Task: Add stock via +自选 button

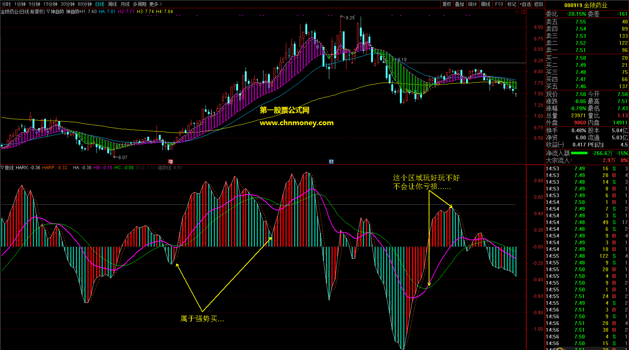Action: (525, 4)
